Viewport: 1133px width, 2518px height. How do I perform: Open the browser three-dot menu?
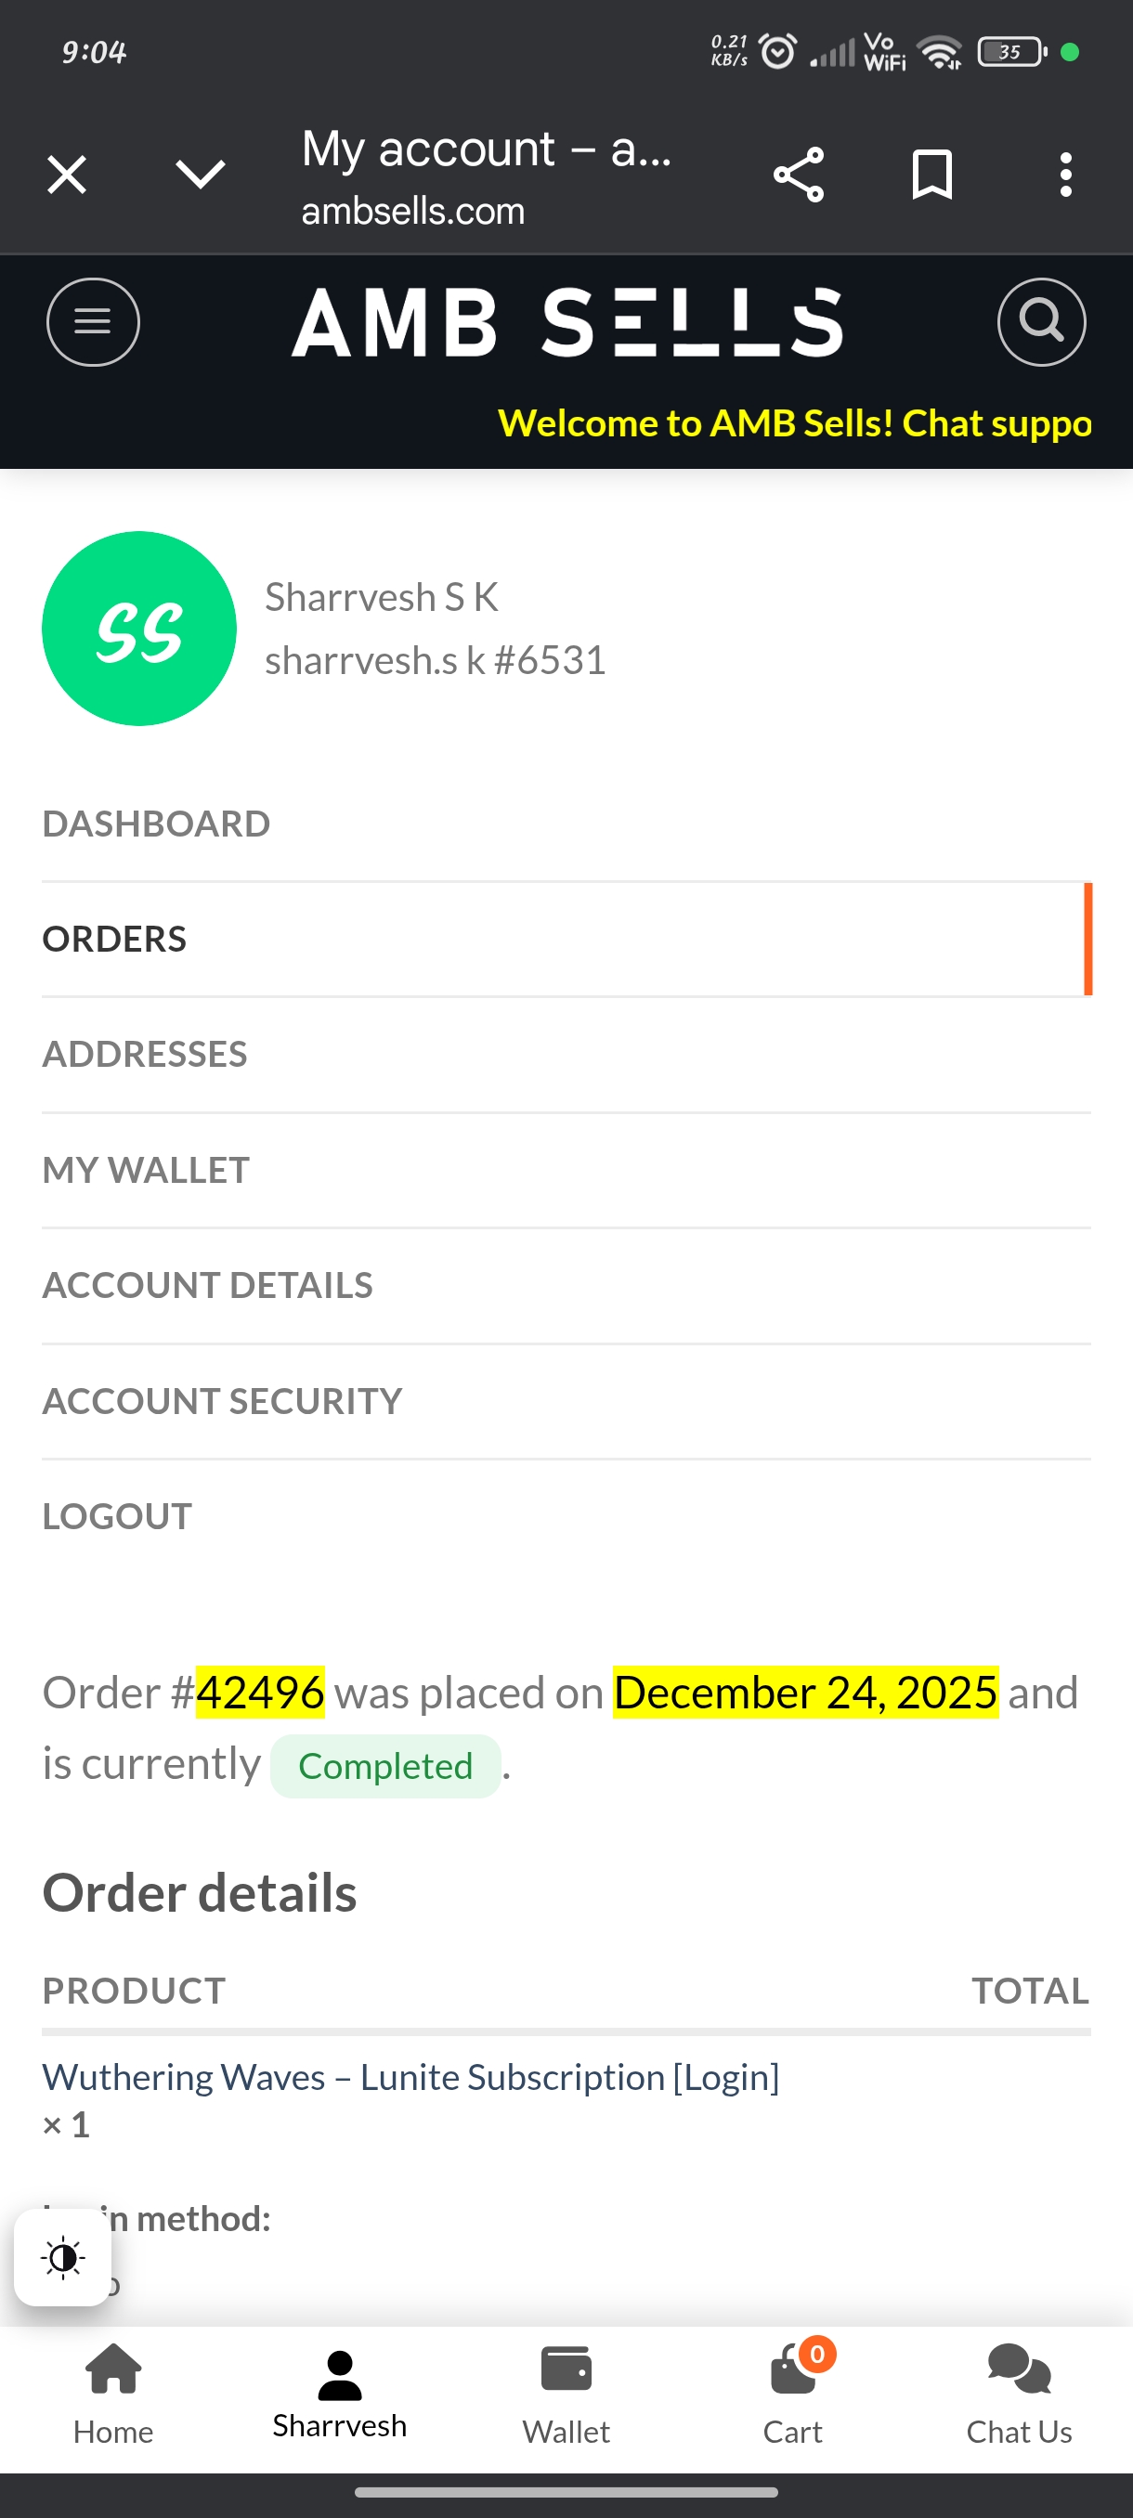pyautogui.click(x=1065, y=176)
